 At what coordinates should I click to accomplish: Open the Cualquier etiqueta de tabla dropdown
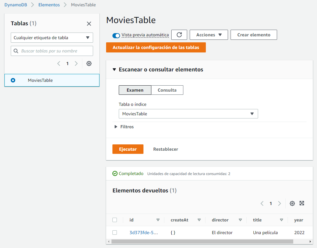[52, 37]
